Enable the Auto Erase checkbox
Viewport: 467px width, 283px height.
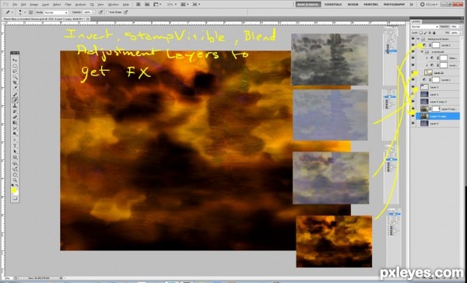pyautogui.click(x=108, y=12)
